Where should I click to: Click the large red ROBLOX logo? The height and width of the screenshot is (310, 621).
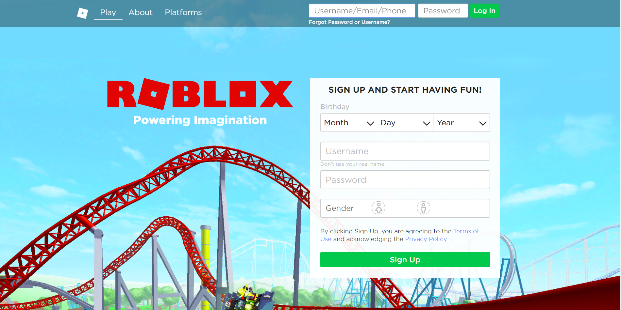[200, 94]
